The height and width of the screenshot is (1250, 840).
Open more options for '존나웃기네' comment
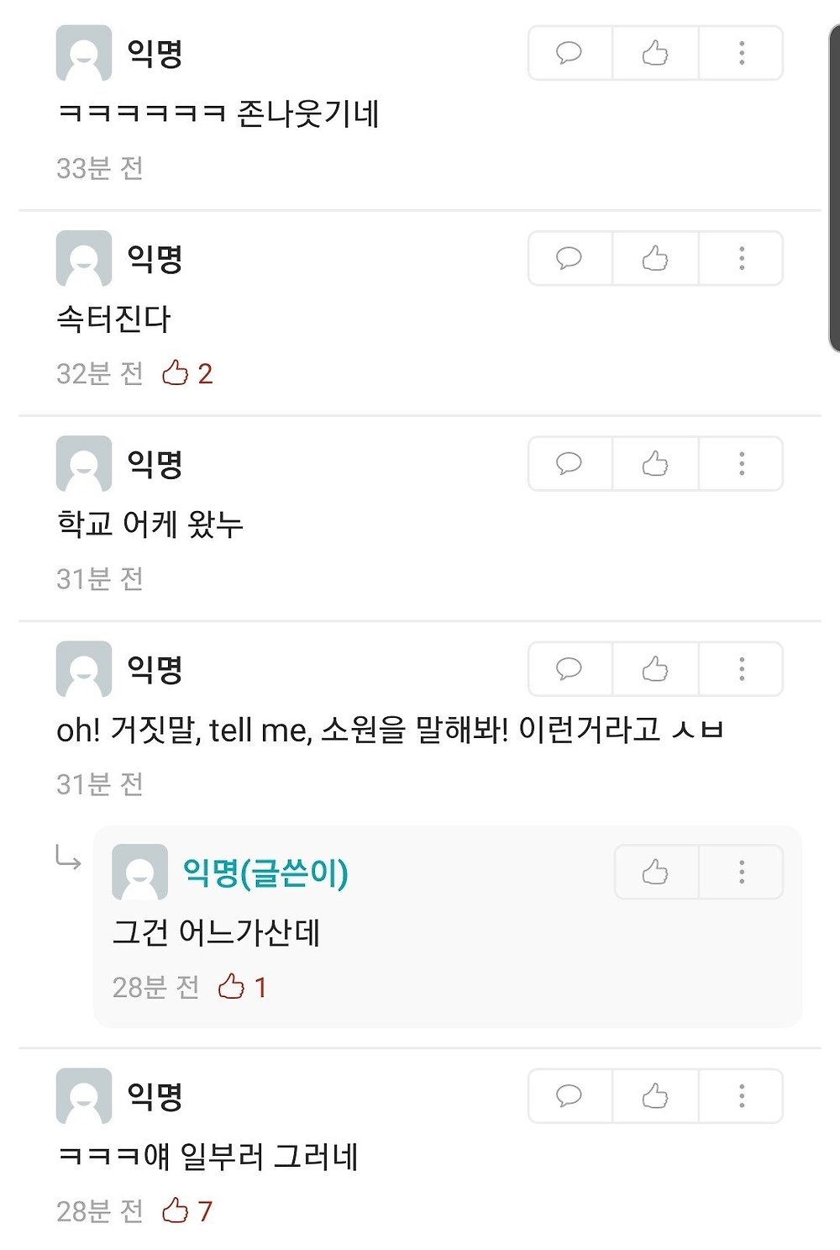coord(741,53)
